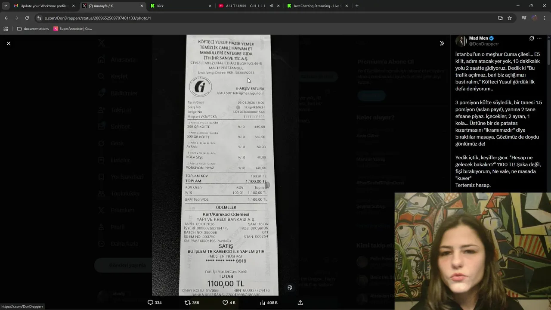Open the @DonDrapperr handle link

click(x=484, y=44)
